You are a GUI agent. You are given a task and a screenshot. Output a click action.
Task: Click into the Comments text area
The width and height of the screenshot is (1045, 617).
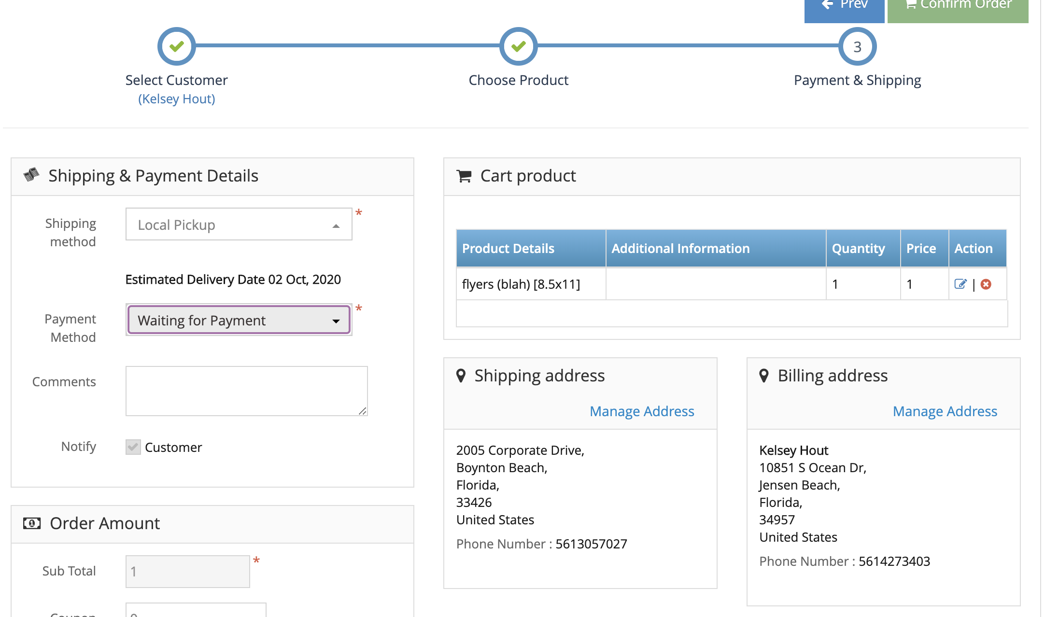pos(246,391)
